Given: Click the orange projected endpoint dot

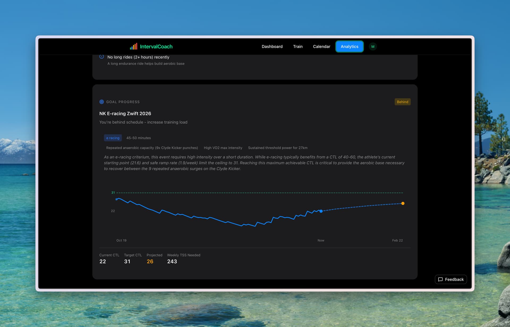Looking at the screenshot, I should [403, 203].
